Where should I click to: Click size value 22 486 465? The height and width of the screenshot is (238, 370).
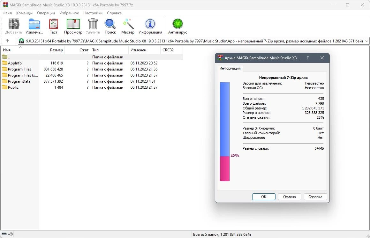pyautogui.click(x=54, y=75)
